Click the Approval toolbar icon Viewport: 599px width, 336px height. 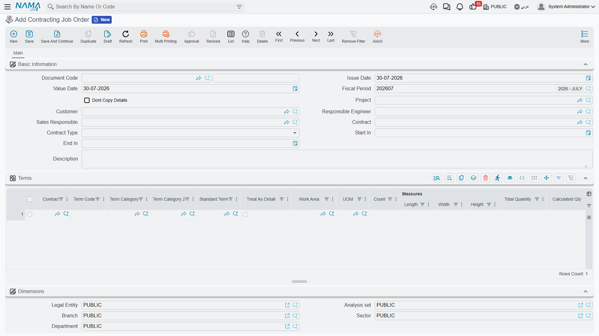pos(192,36)
